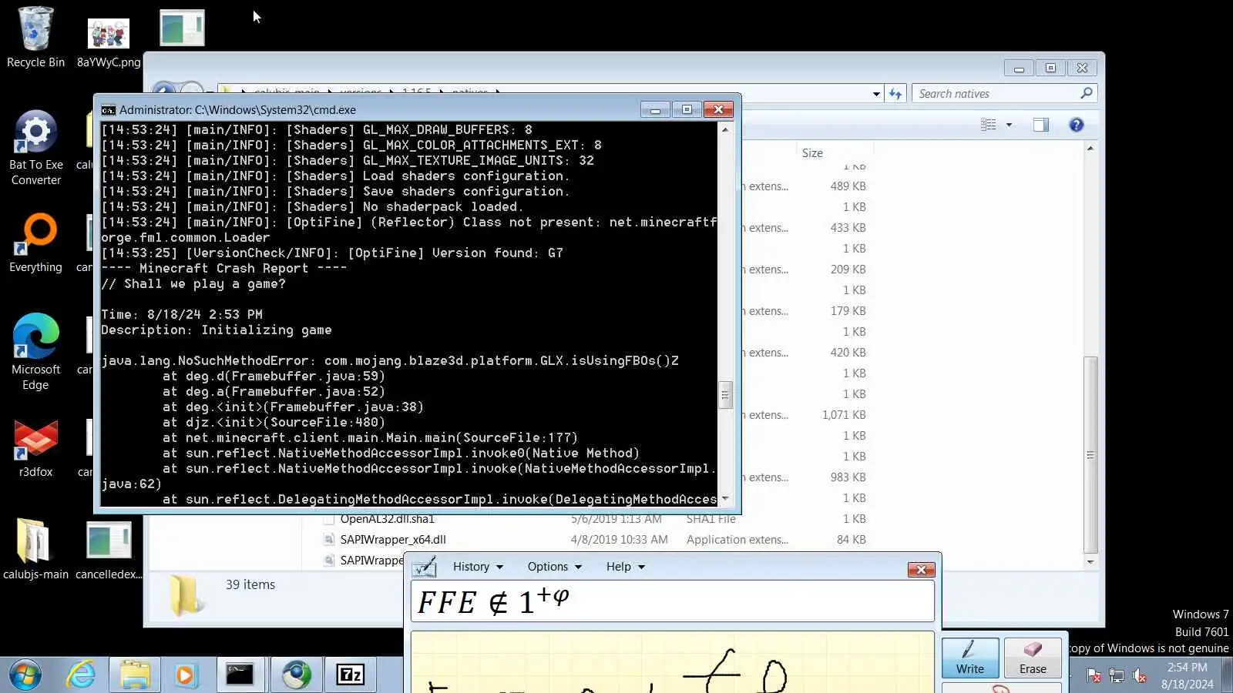Click the 209 KB size cell
The width and height of the screenshot is (1233, 693).
848,269
